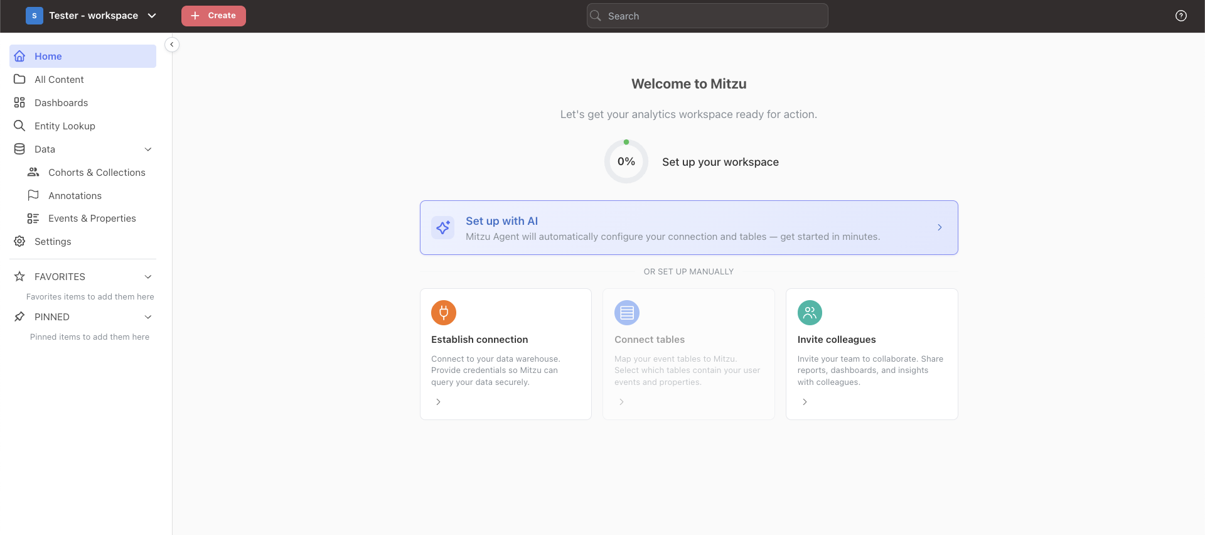Open the Tester - workspace dropdown chevron
Viewport: 1205px width, 535px height.
click(x=152, y=16)
